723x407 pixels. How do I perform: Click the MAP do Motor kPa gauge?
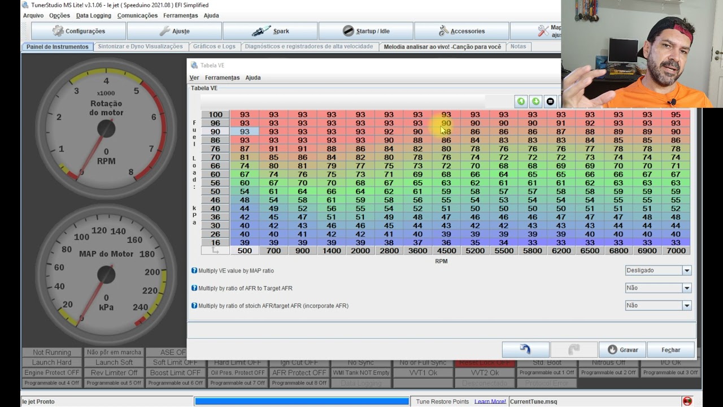[x=106, y=275]
